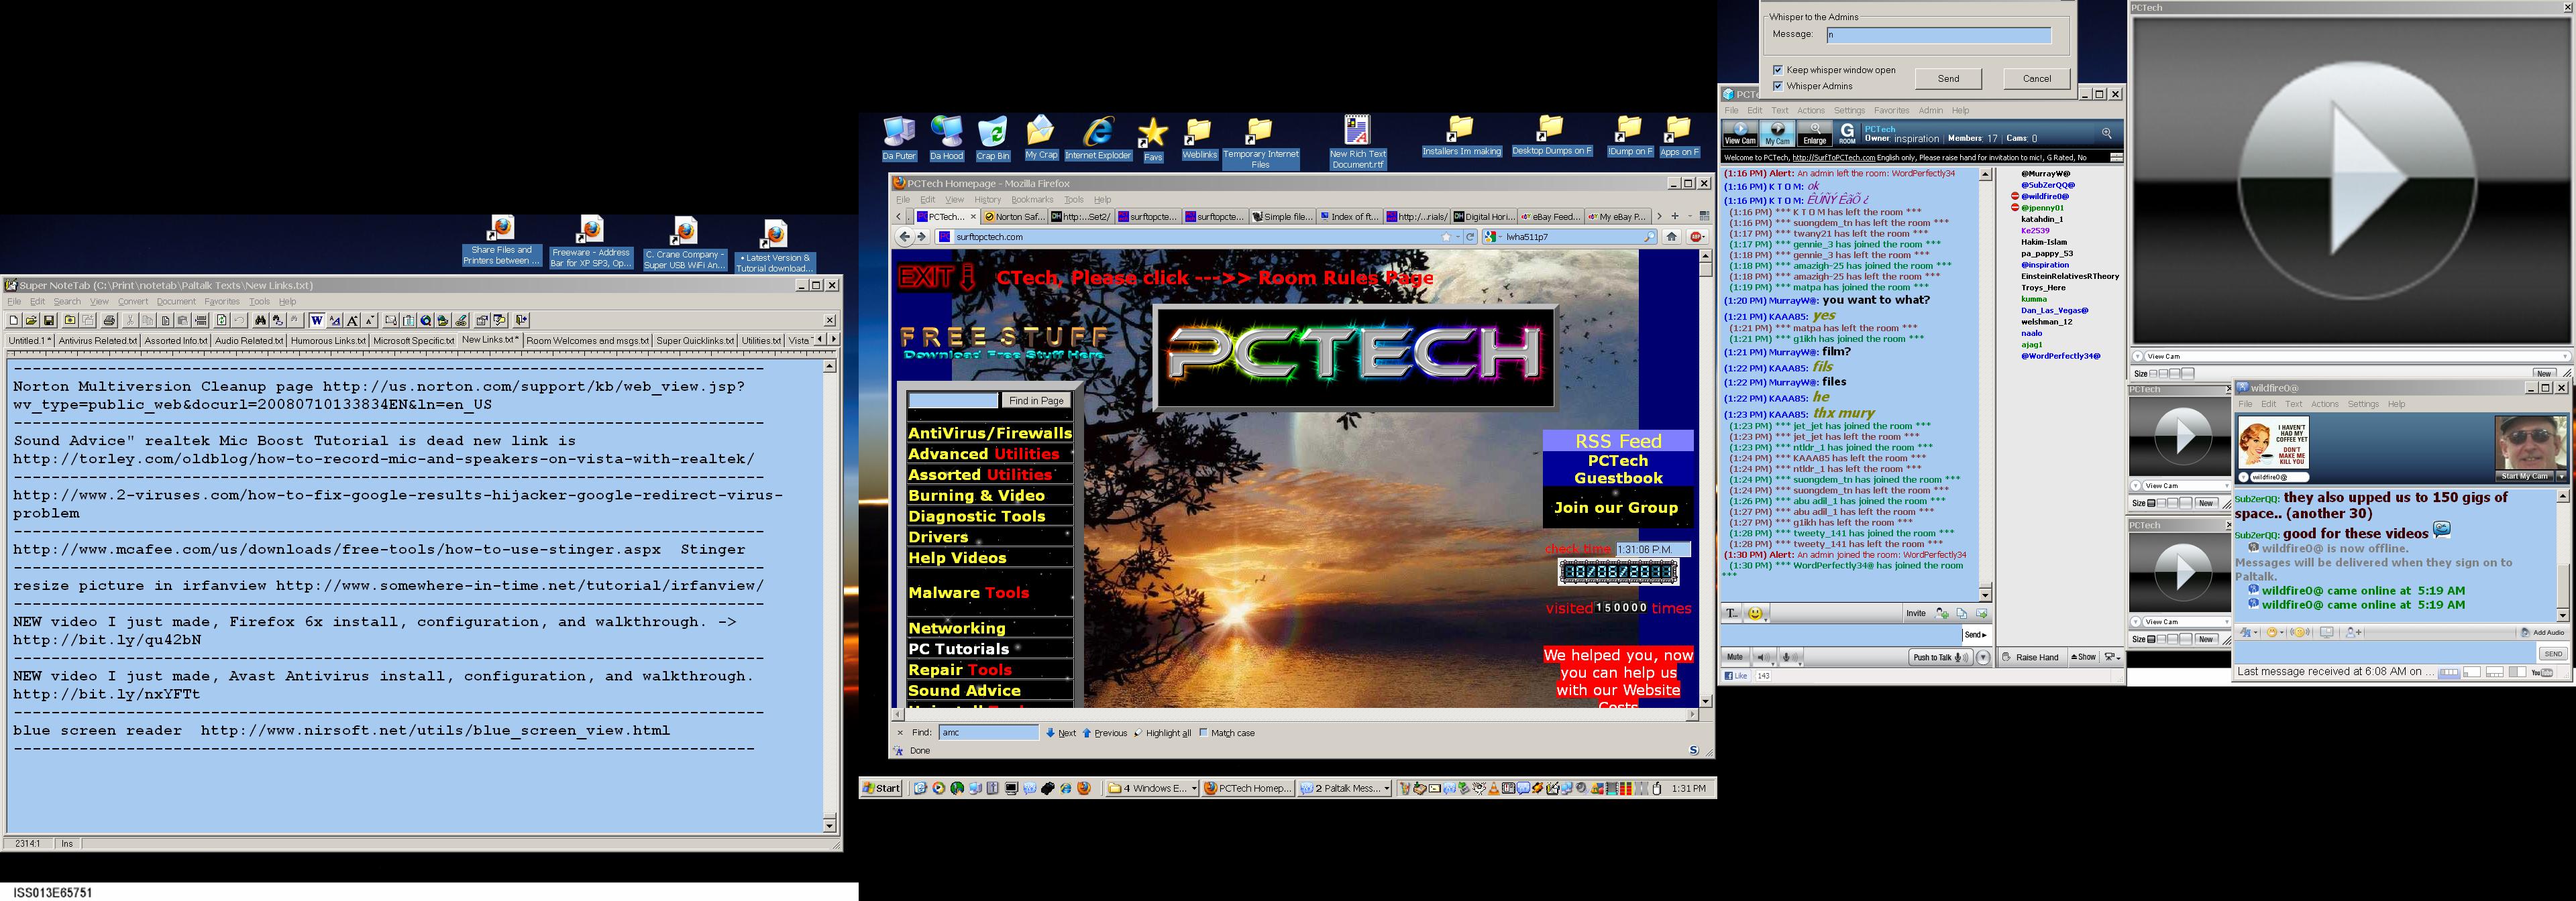The image size is (2576, 901).
Task: Toggle the Word Wrap 'W' icon in NoteTab
Action: pyautogui.click(x=317, y=320)
